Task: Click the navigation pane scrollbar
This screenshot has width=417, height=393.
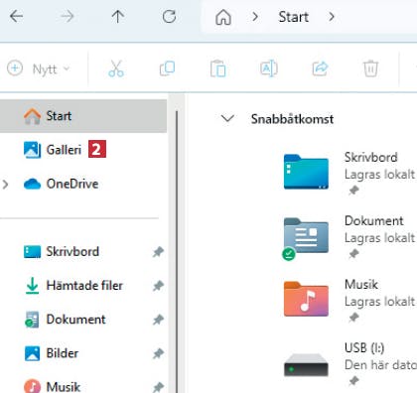Action: 177,251
